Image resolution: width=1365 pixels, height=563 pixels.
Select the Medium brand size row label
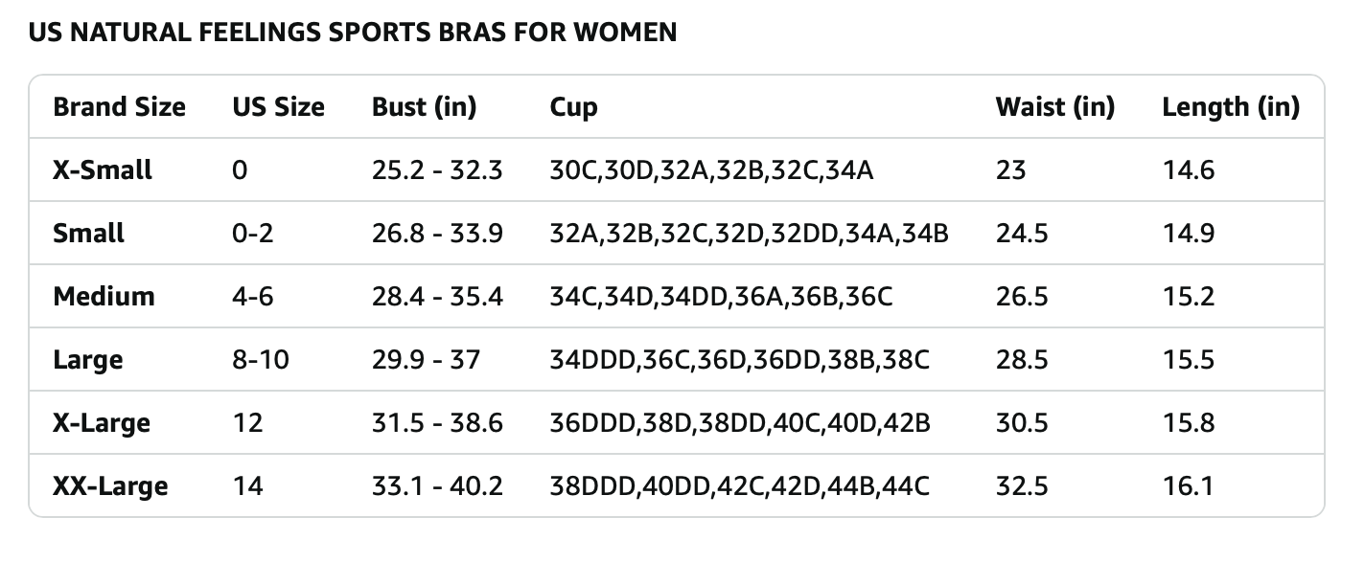104,297
